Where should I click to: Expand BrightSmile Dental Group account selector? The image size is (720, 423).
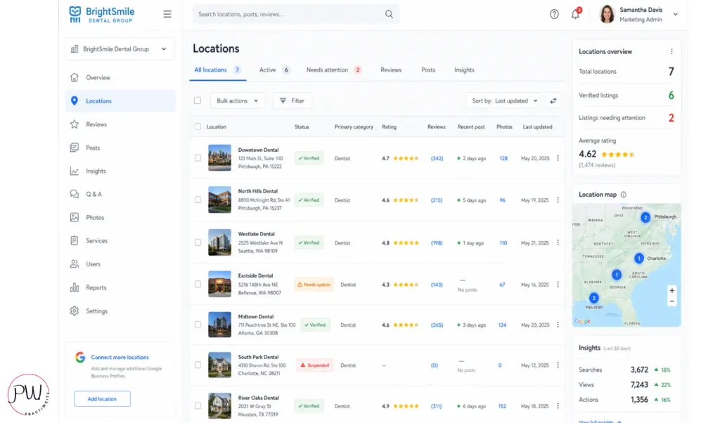click(120, 49)
